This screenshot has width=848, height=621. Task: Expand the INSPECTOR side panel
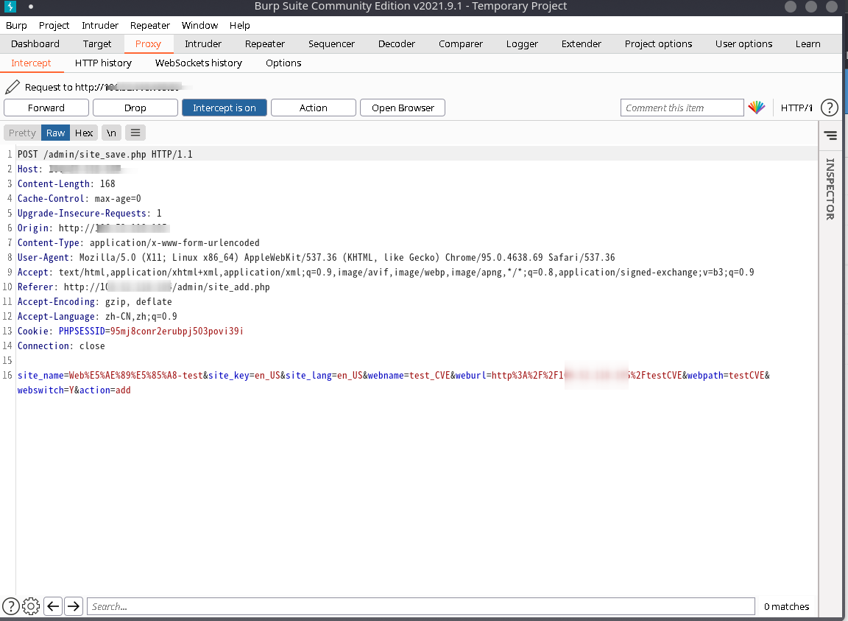pos(830,189)
